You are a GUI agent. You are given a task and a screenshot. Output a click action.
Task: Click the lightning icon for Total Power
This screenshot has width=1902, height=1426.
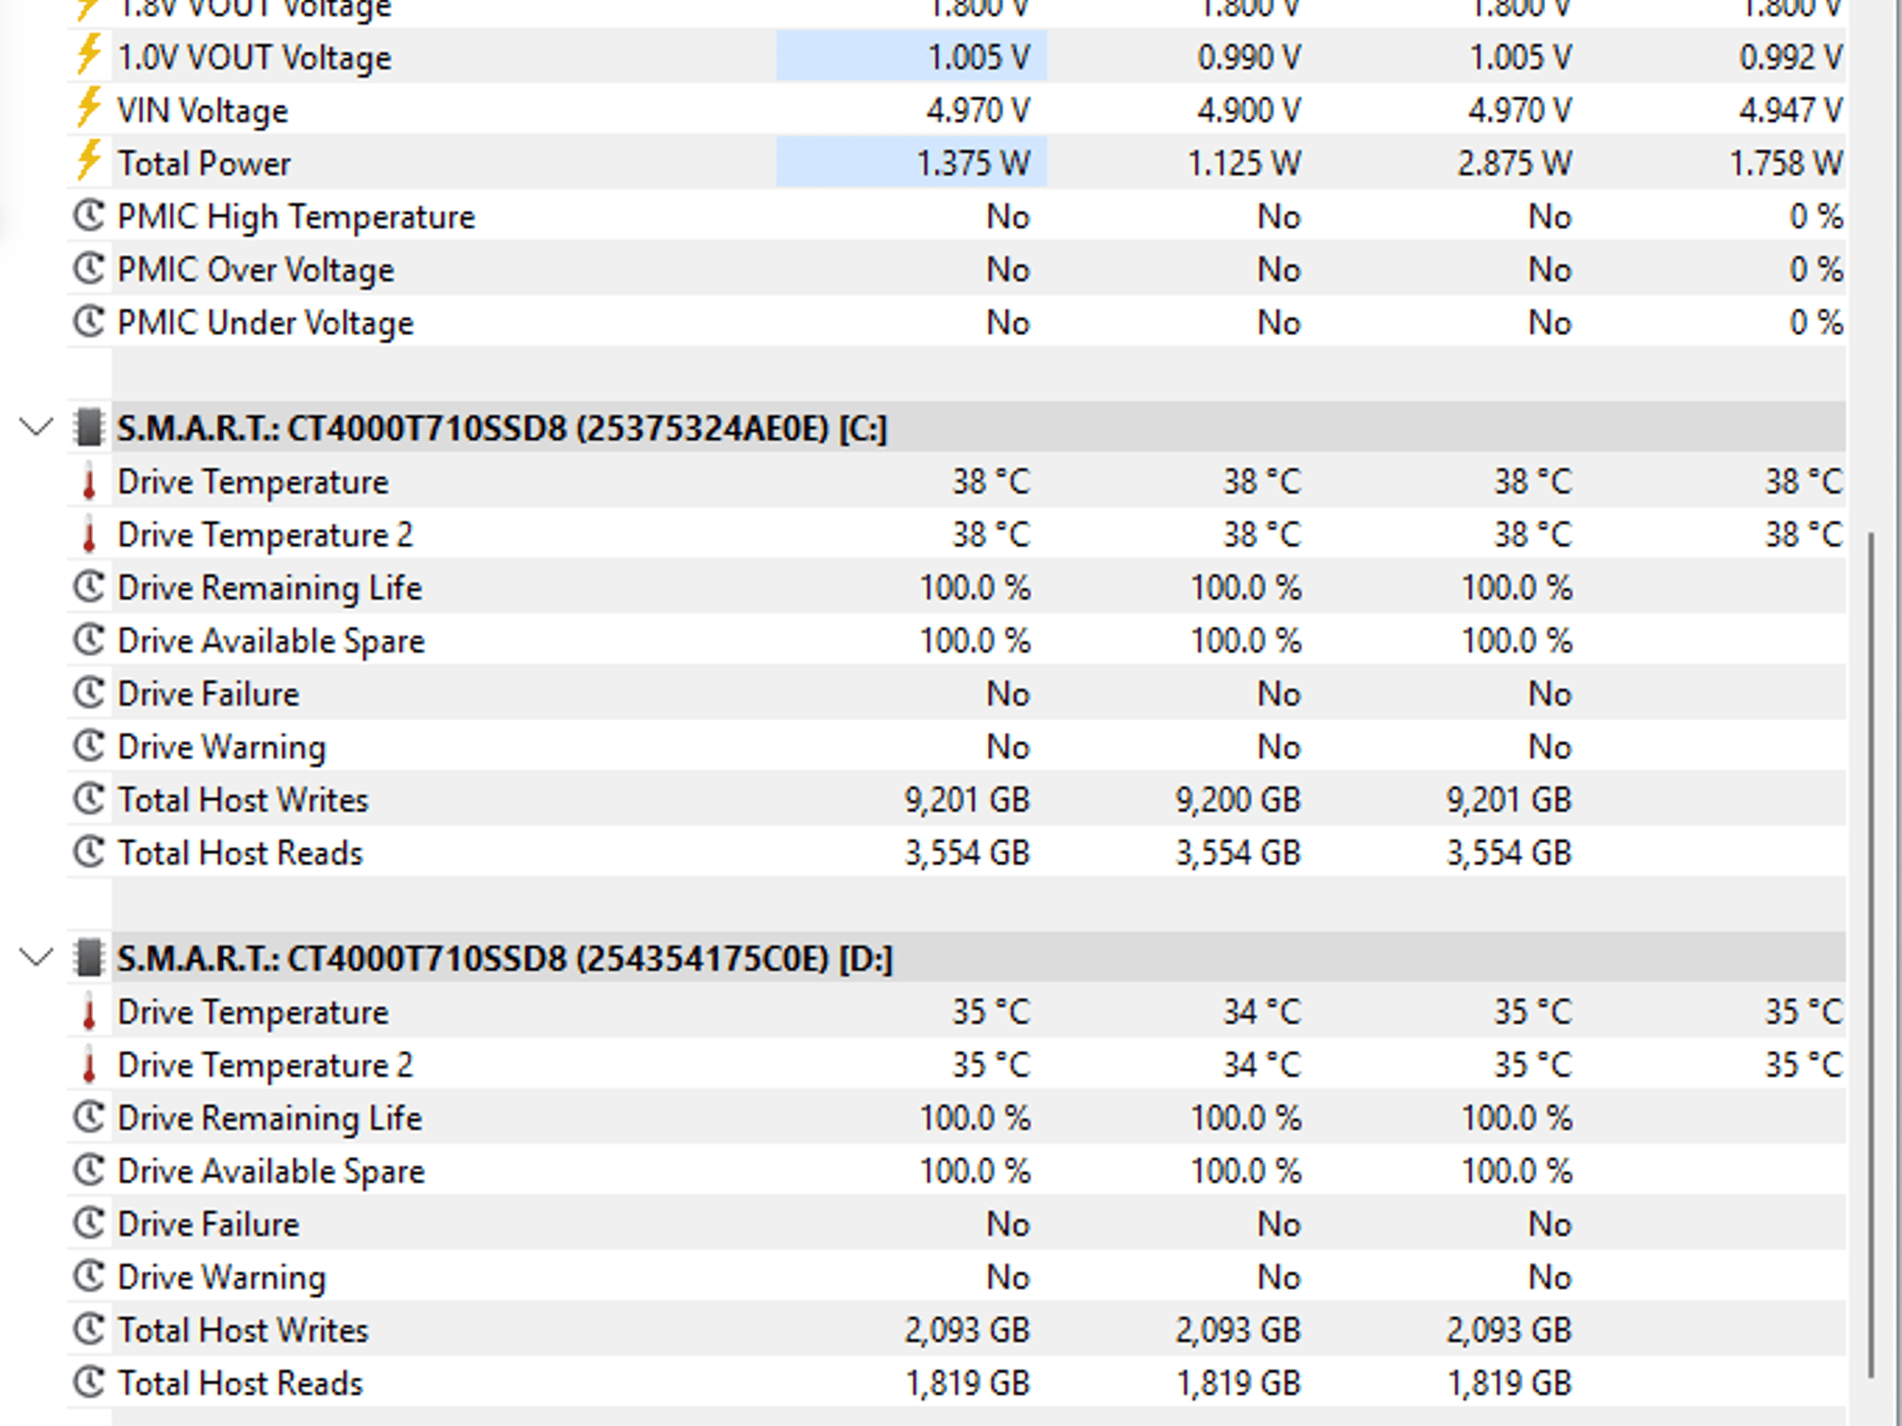[x=88, y=162]
